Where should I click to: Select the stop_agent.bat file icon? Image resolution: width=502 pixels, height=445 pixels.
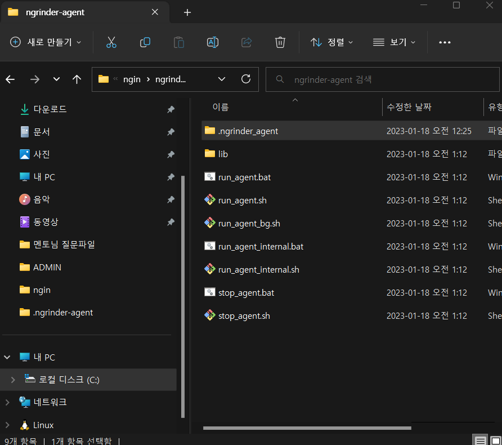(x=210, y=292)
